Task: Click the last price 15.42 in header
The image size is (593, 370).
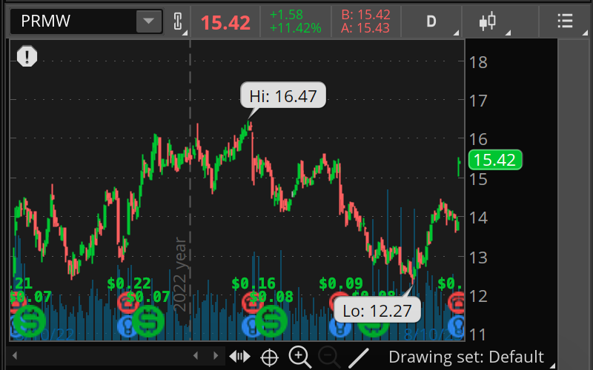Action: (225, 23)
